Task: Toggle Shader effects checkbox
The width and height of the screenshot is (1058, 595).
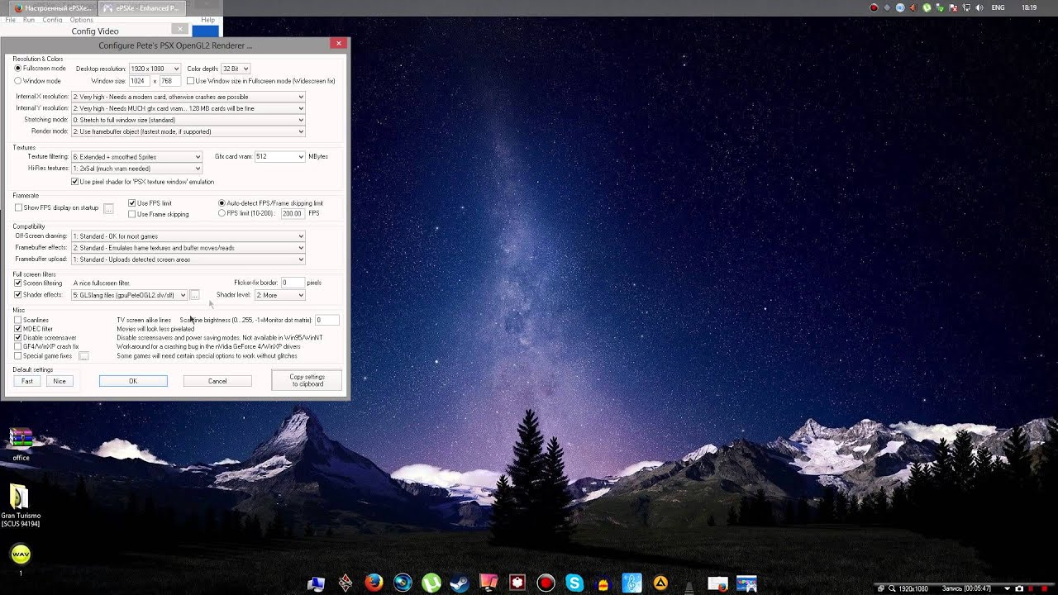Action: [18, 295]
